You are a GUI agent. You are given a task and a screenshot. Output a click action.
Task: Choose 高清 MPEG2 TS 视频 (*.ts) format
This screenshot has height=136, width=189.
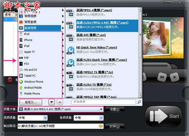coord(94,72)
